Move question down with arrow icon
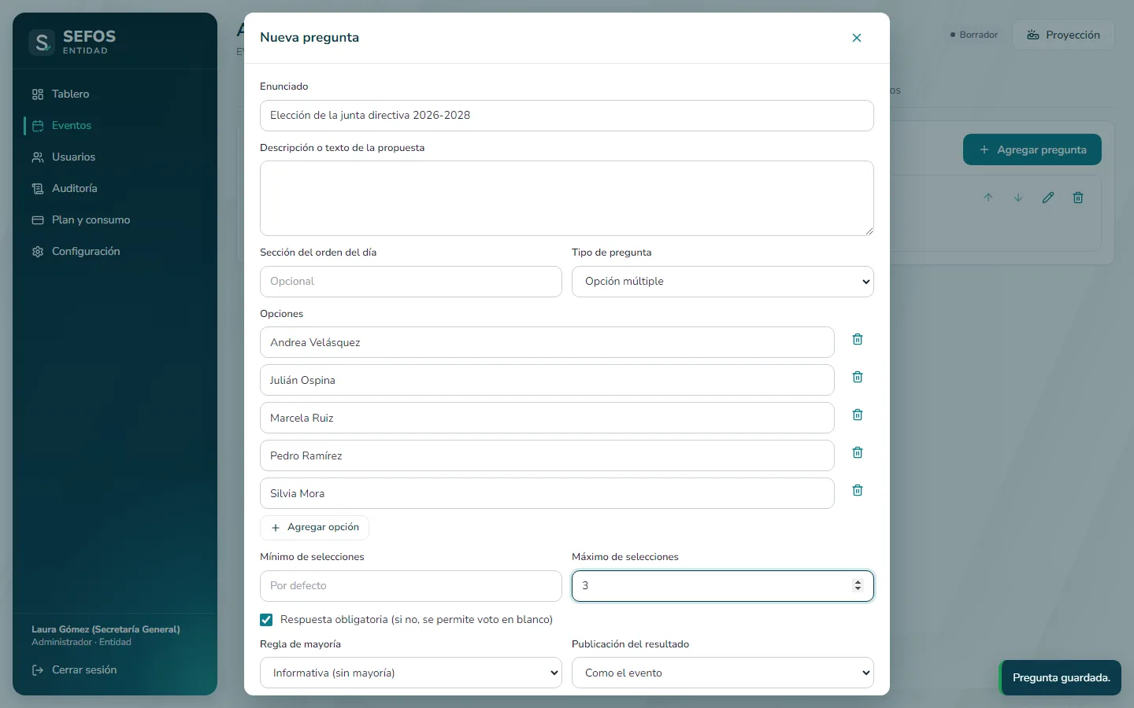1134x708 pixels. (x=1018, y=197)
